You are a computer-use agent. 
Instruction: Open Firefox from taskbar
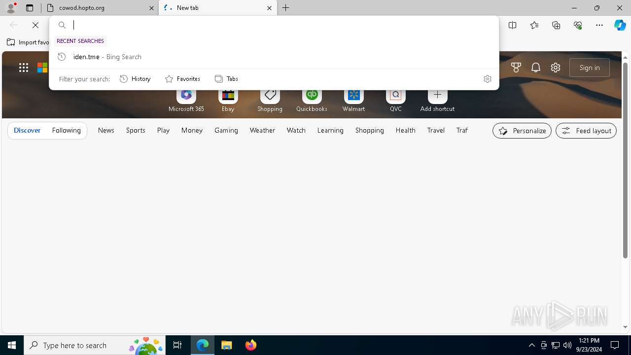coord(251,345)
